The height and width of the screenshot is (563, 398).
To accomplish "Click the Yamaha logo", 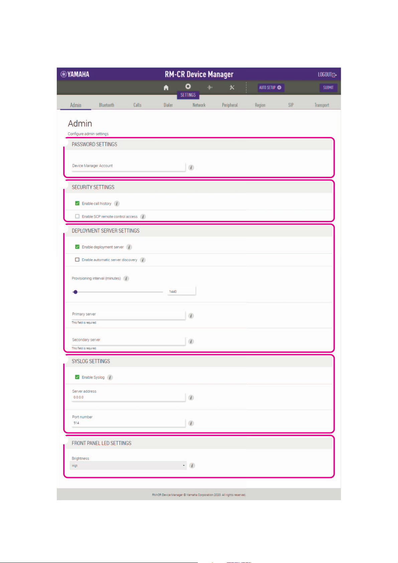I will click(75, 74).
